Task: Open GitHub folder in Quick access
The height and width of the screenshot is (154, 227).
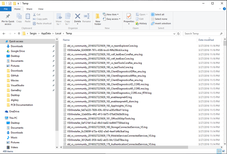Action: click(x=15, y=76)
